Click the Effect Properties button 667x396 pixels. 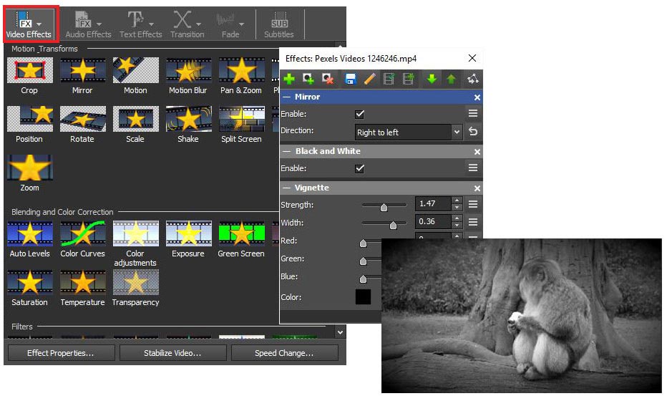click(60, 353)
